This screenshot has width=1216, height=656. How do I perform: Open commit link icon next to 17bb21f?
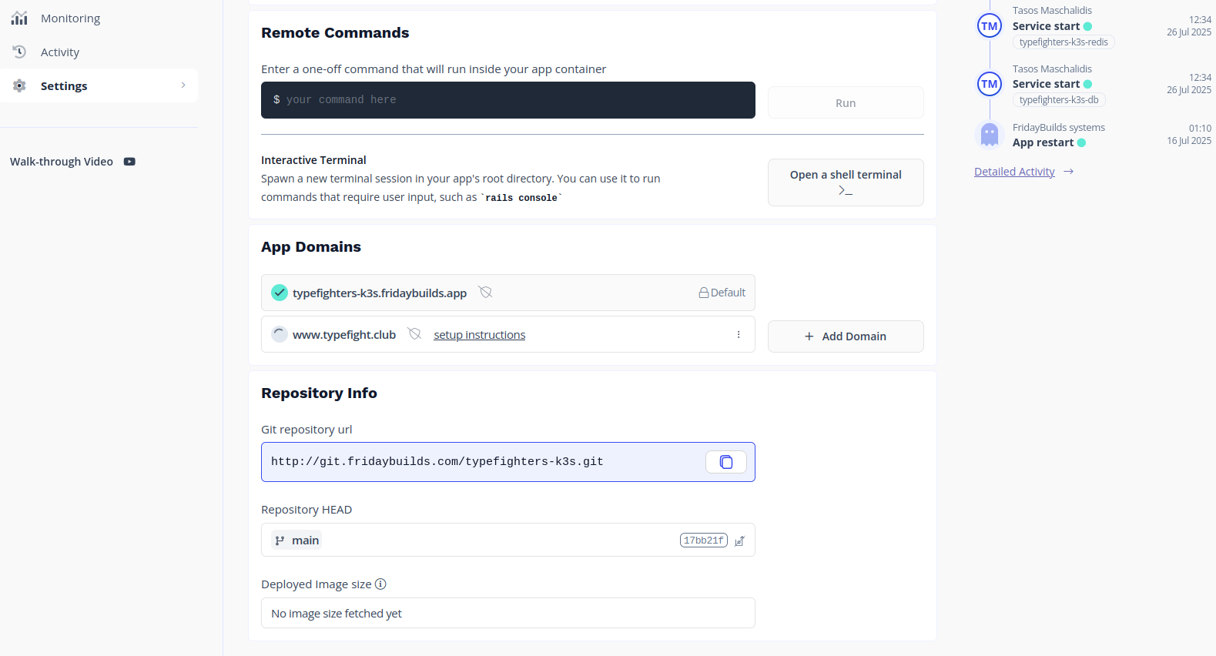(739, 541)
